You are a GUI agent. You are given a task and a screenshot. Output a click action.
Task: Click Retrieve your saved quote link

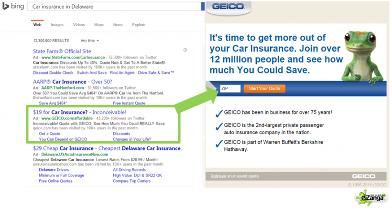235,176
